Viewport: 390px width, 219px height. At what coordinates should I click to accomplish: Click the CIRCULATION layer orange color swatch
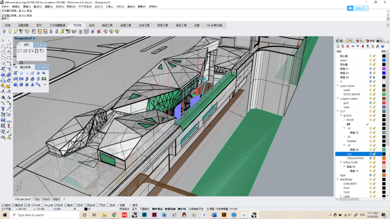click(x=384, y=158)
